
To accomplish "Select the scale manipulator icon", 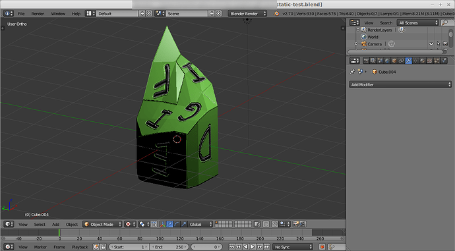I will [x=184, y=224].
